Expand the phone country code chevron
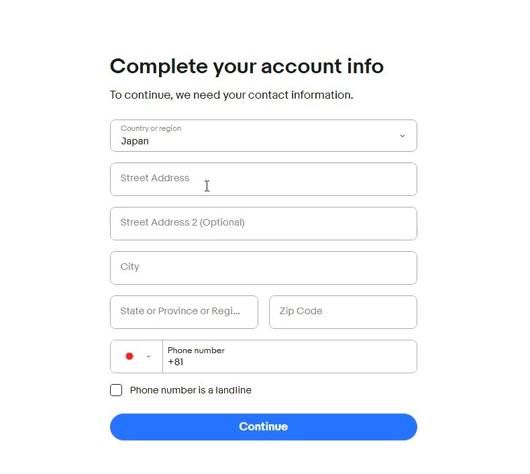This screenshot has width=530, height=474. click(x=148, y=357)
